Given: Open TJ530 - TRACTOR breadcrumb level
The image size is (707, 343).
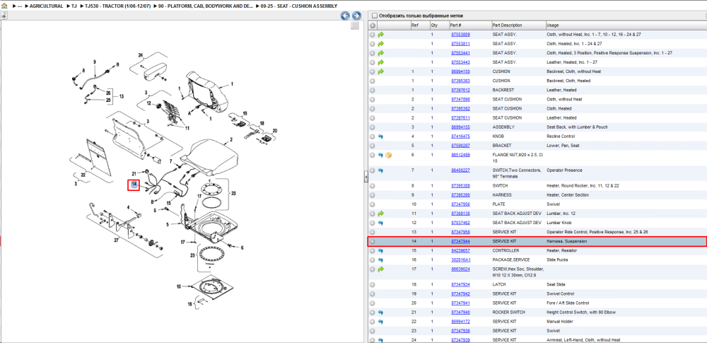Looking at the screenshot, I should (117, 6).
